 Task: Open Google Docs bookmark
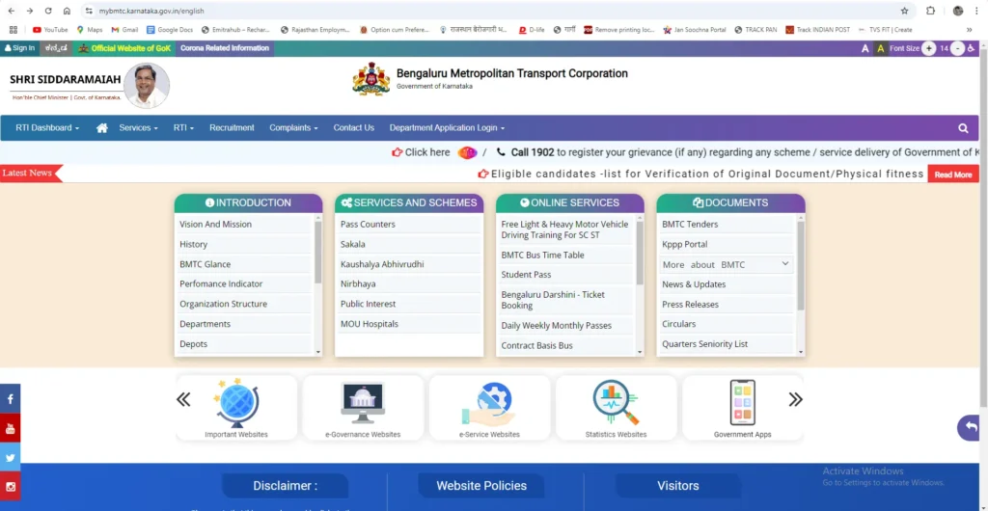point(170,30)
